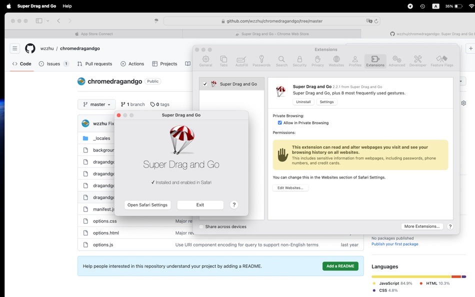Open the General settings tab icon
The height and width of the screenshot is (297, 475).
(205, 61)
